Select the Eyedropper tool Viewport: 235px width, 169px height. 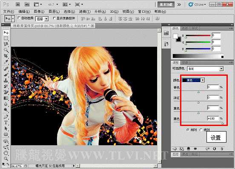[6, 62]
